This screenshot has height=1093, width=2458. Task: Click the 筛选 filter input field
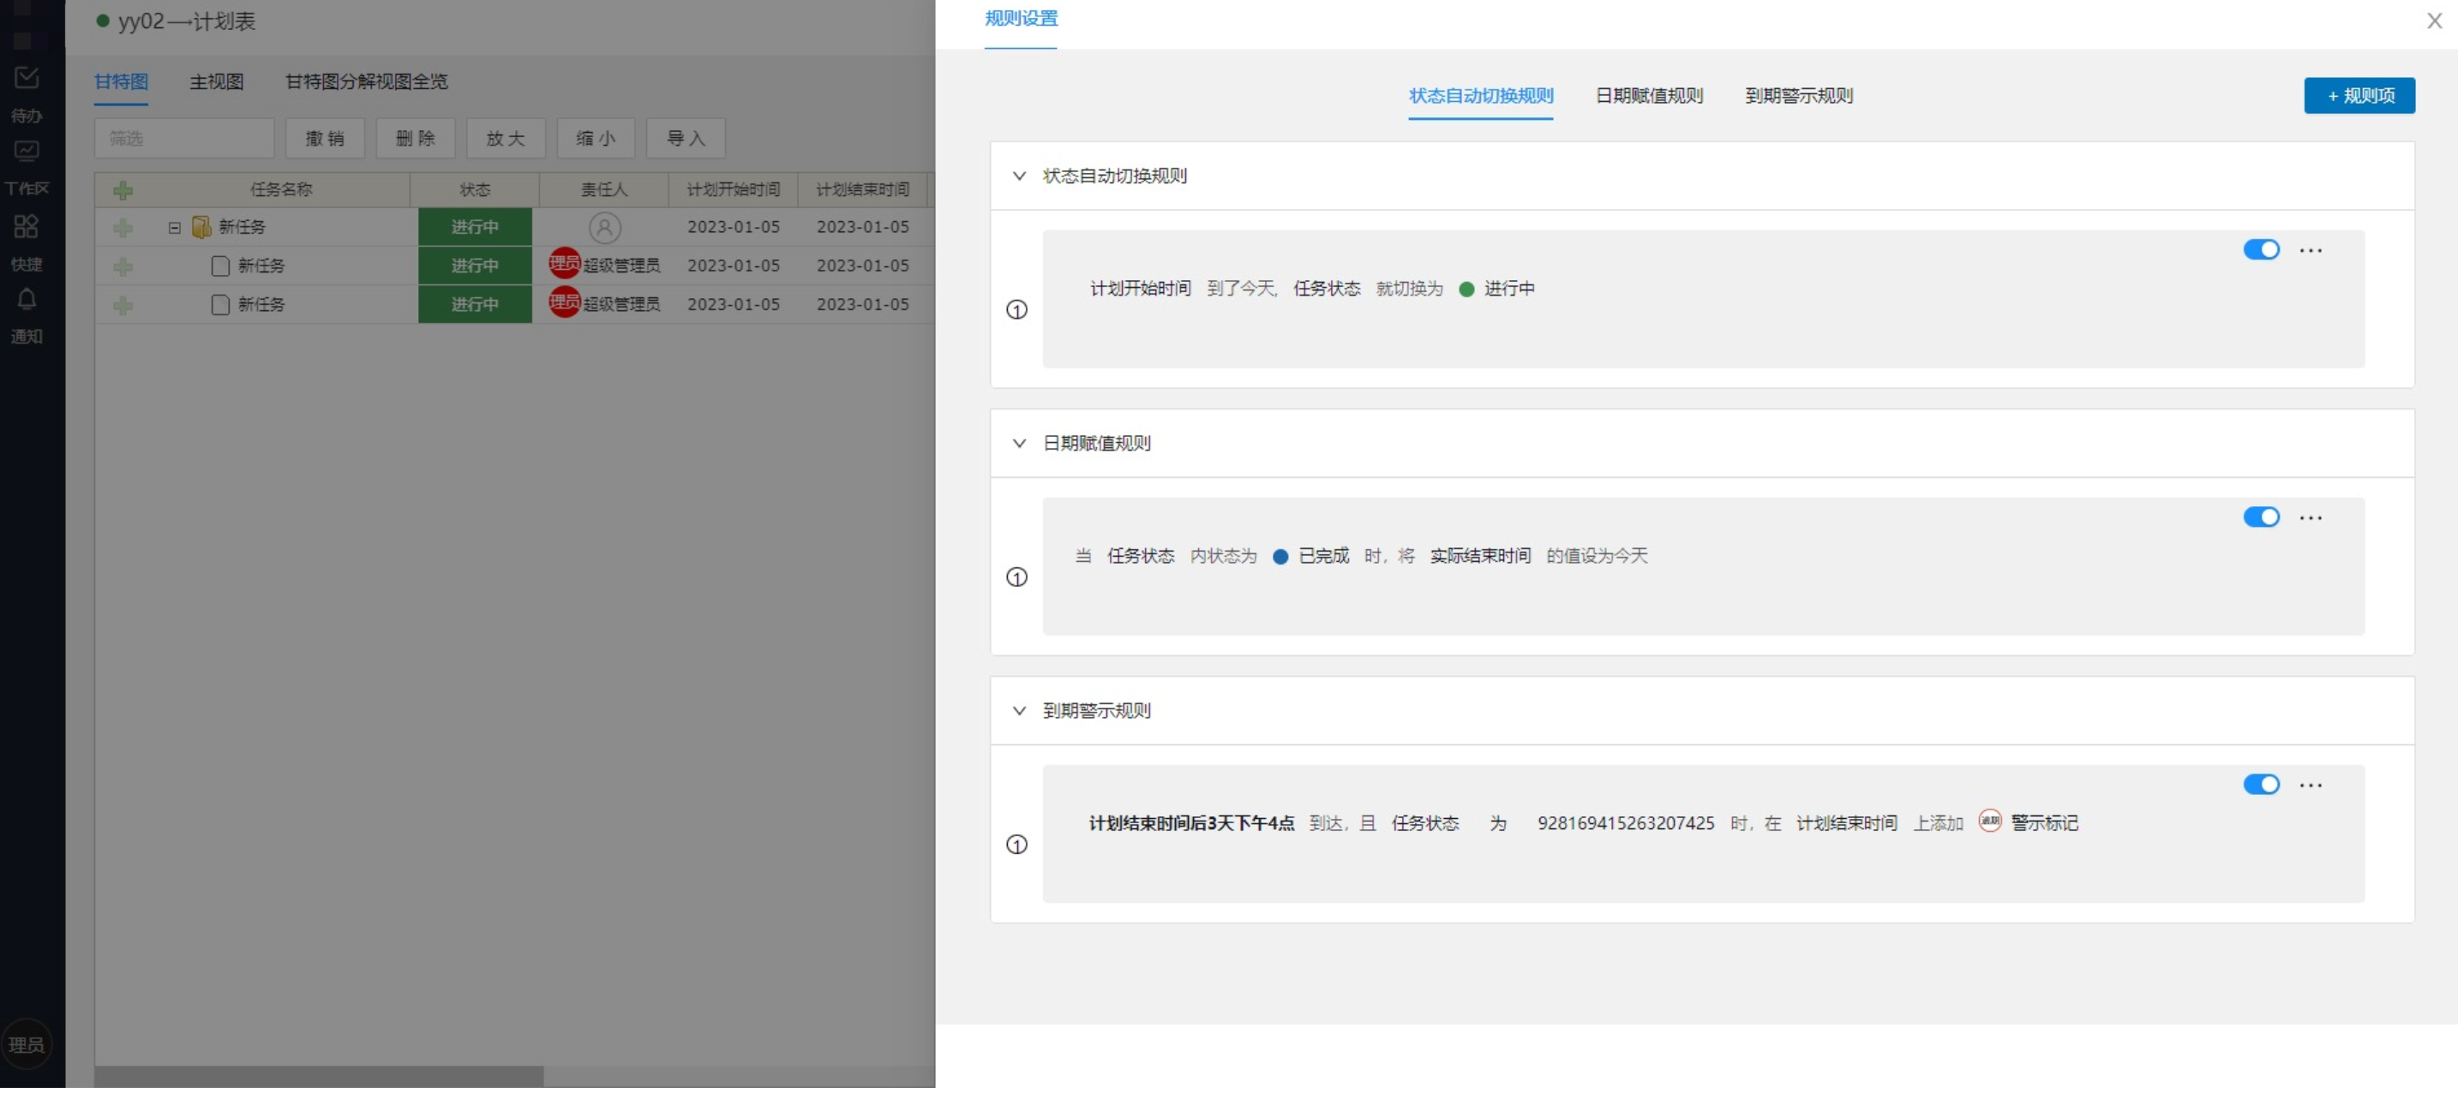pyautogui.click(x=184, y=140)
